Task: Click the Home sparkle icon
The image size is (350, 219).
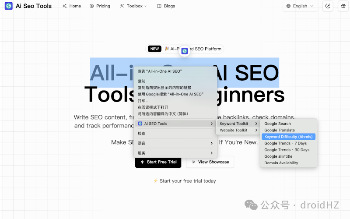Action: pyautogui.click(x=64, y=6)
